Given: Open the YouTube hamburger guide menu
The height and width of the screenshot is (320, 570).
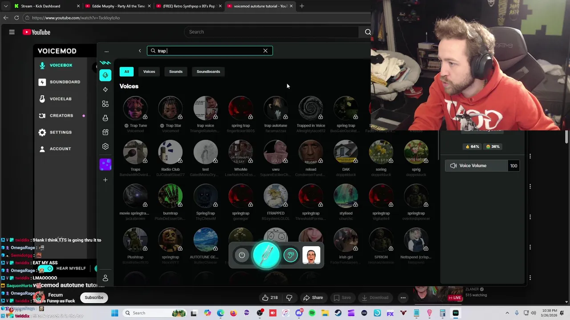Looking at the screenshot, I should point(12,32).
